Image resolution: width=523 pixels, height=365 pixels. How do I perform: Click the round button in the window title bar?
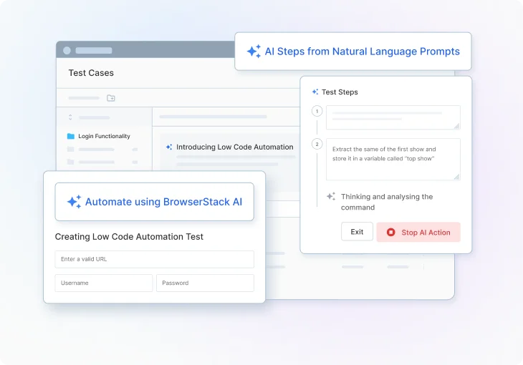click(67, 50)
